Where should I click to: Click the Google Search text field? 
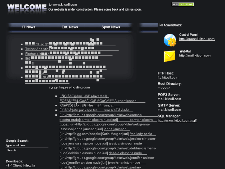point(27,145)
